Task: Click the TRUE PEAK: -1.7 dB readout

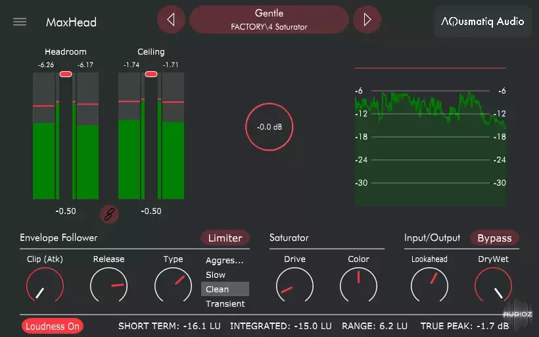Action: pyautogui.click(x=465, y=326)
